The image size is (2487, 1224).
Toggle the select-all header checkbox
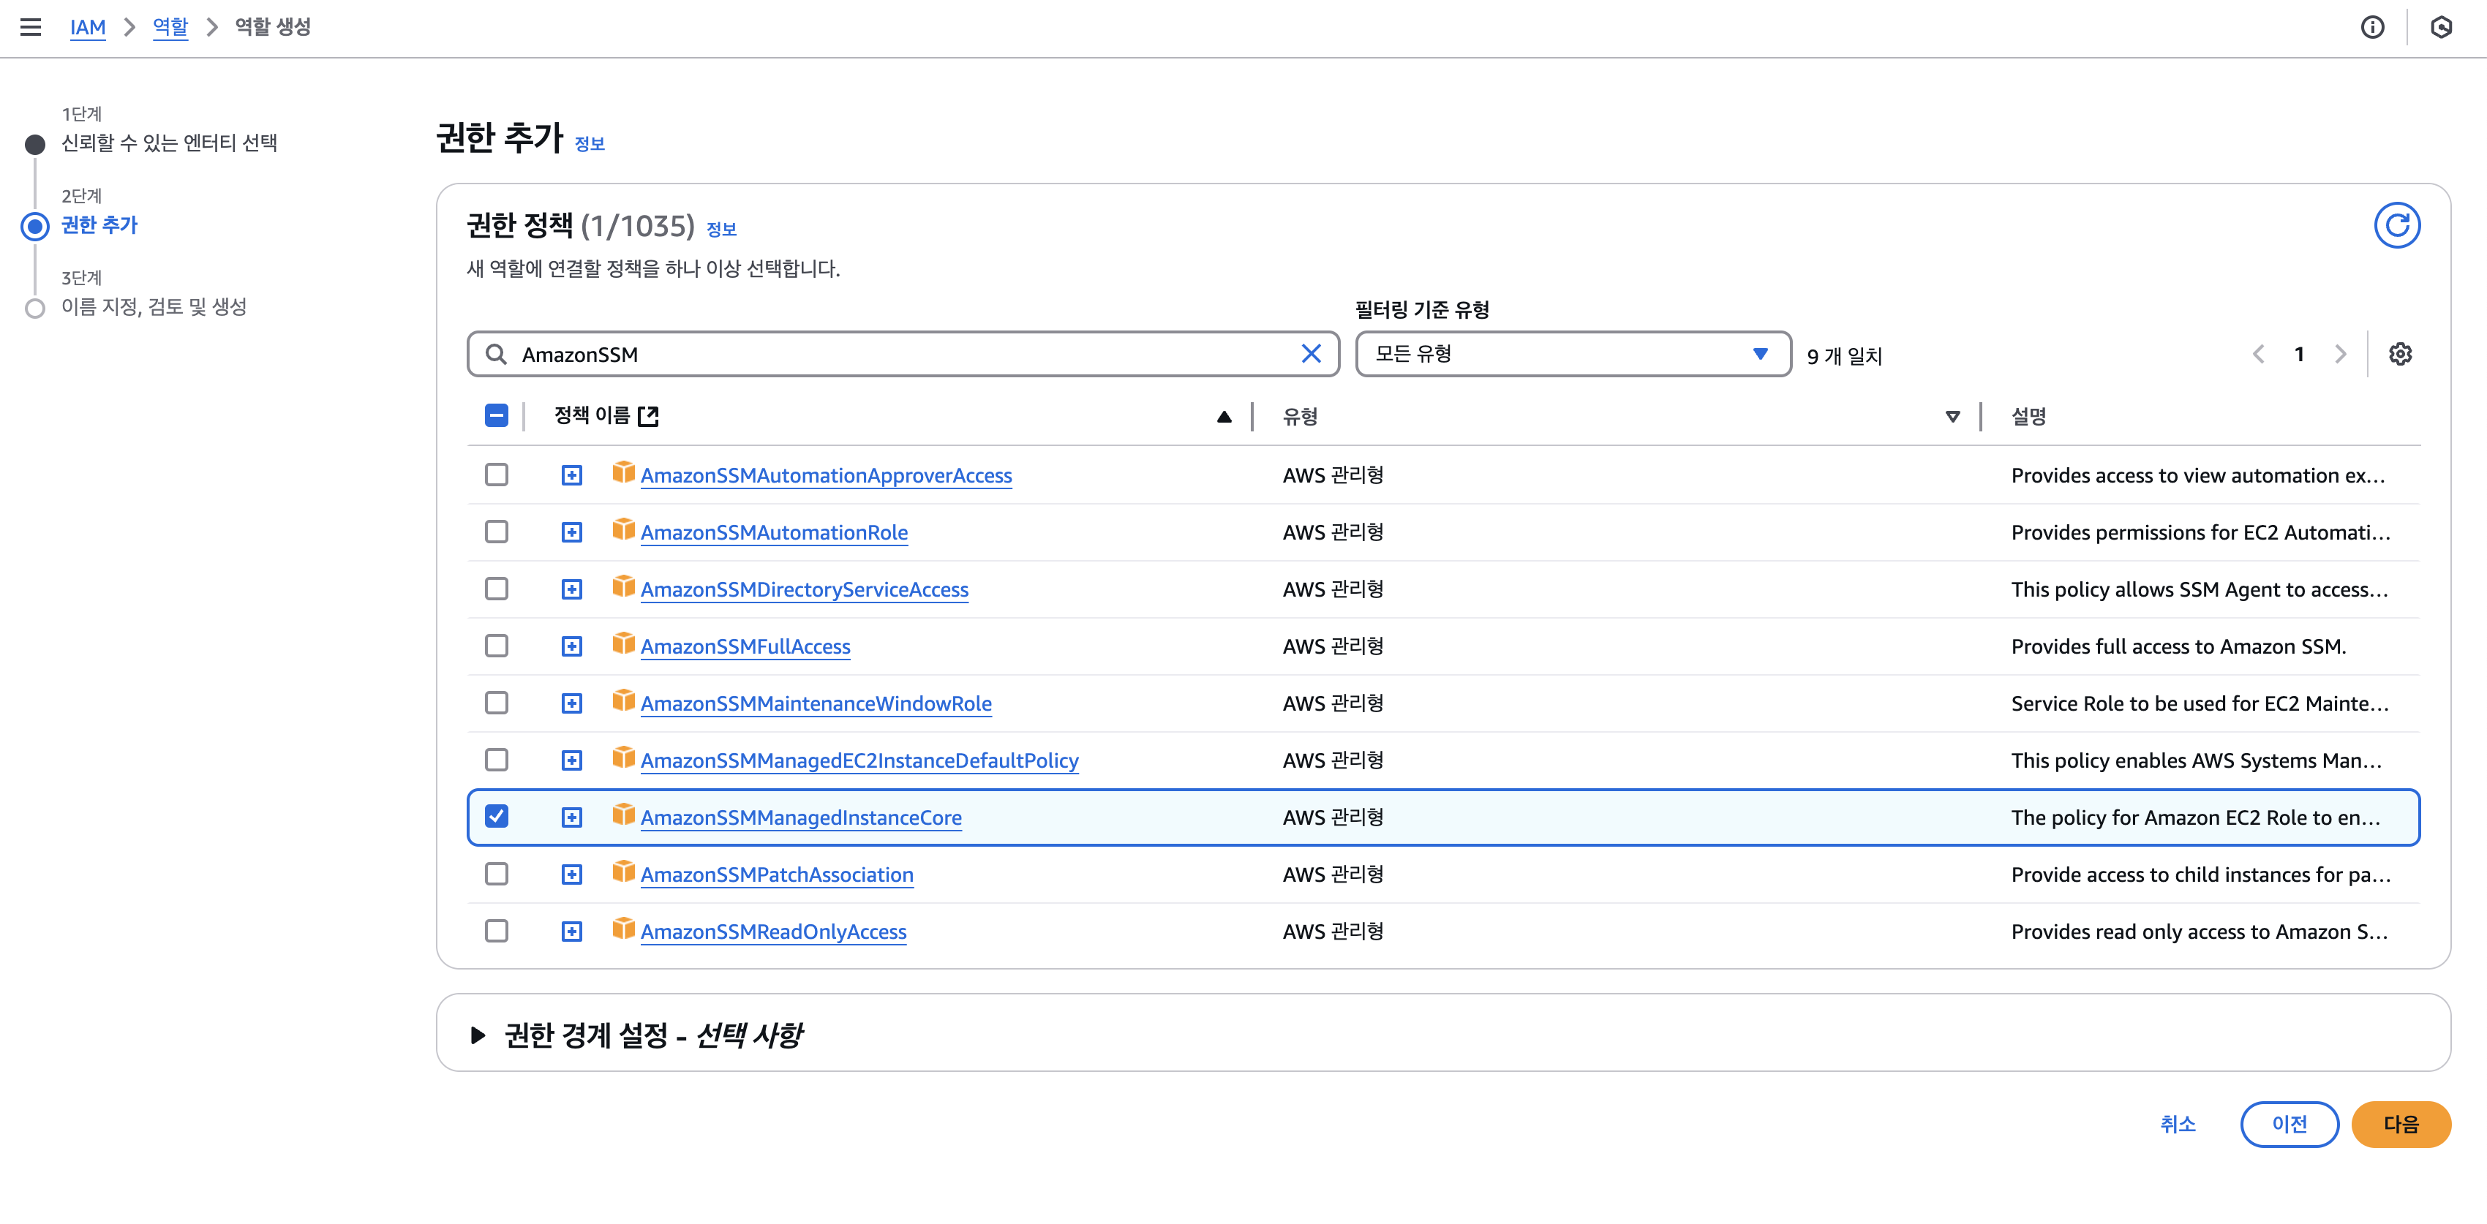tap(496, 416)
